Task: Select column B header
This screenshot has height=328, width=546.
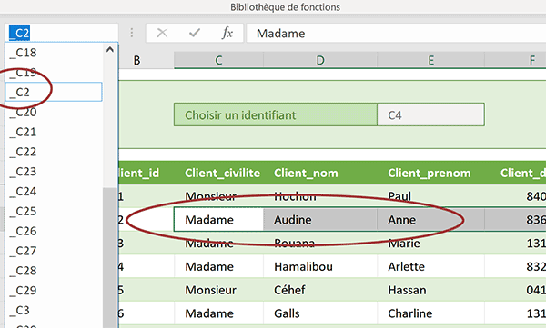Action: [147, 60]
